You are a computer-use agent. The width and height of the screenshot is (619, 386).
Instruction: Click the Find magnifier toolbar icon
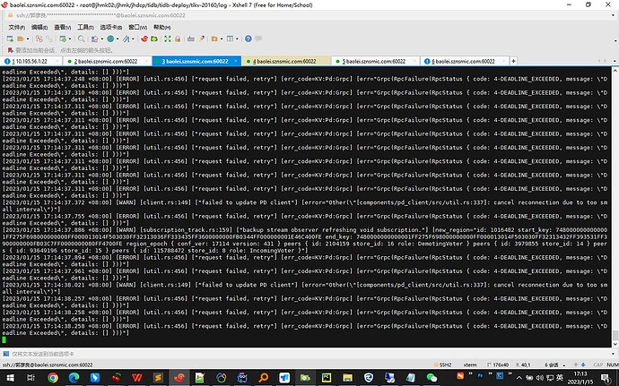tap(82, 39)
